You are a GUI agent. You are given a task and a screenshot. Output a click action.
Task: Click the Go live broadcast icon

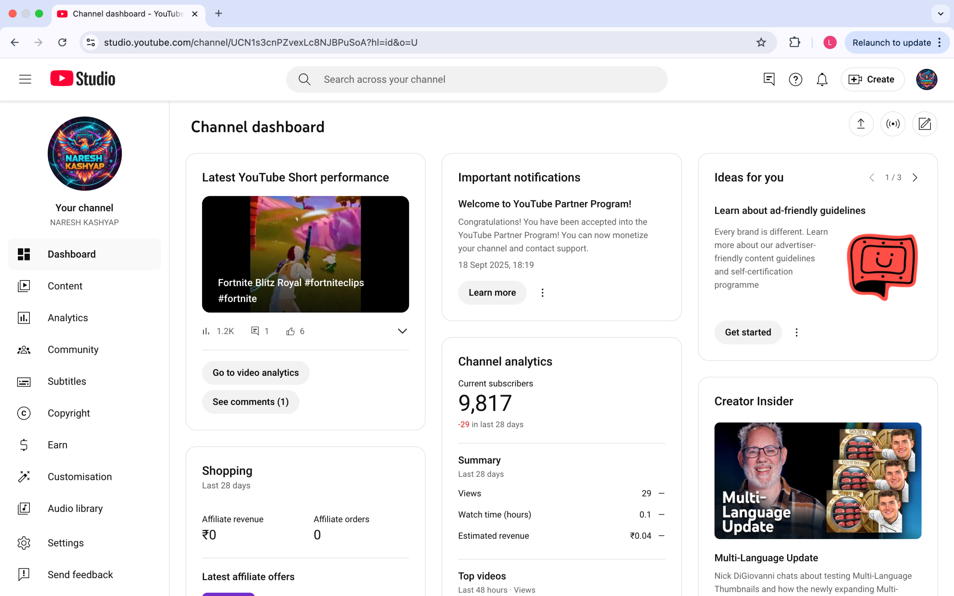pyautogui.click(x=893, y=124)
